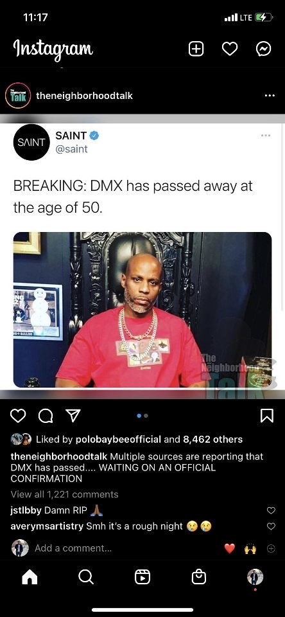This screenshot has height=617, width=285.
Task: Share post with paper plane icon
Action: click(73, 416)
